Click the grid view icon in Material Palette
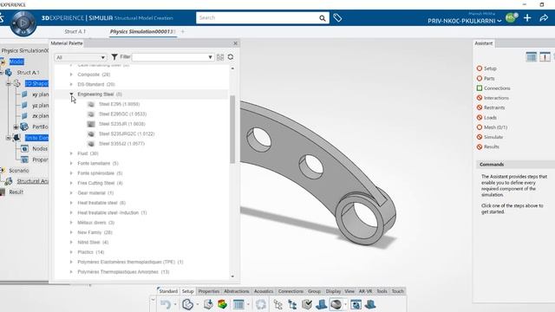 point(220,57)
